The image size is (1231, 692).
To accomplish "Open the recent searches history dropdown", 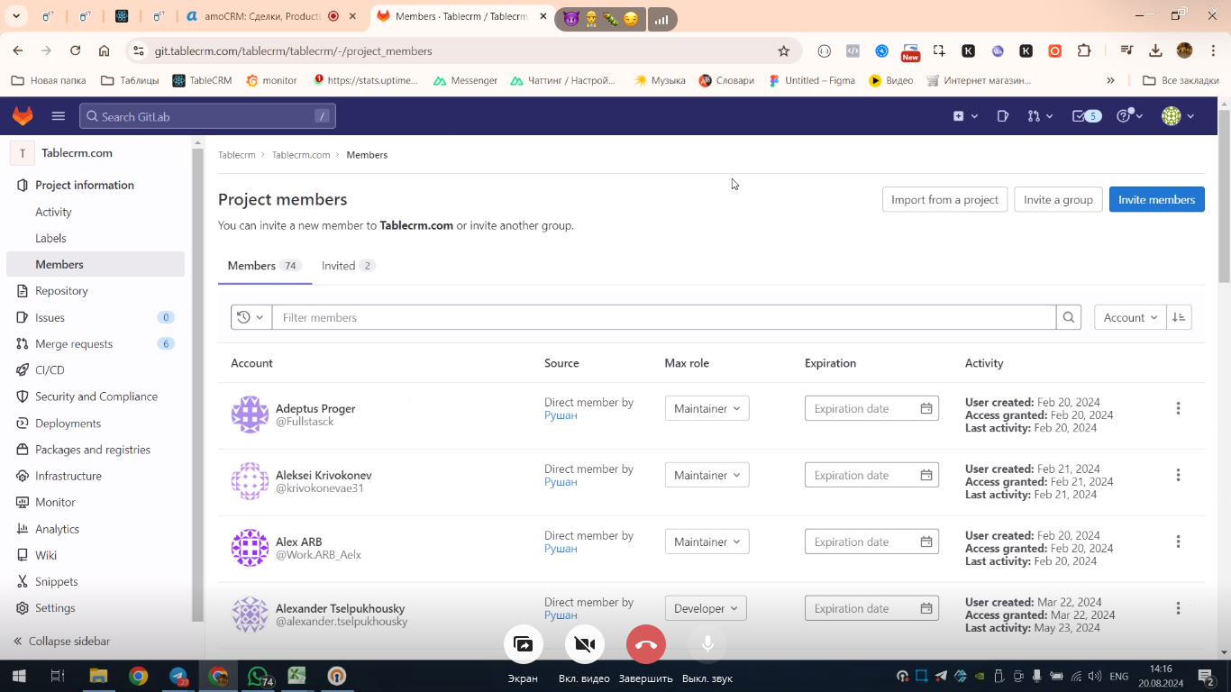I will pyautogui.click(x=251, y=317).
